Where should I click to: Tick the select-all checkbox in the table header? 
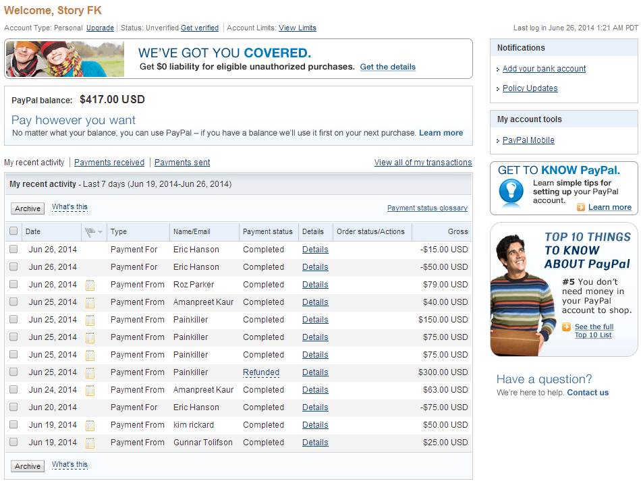(13, 231)
